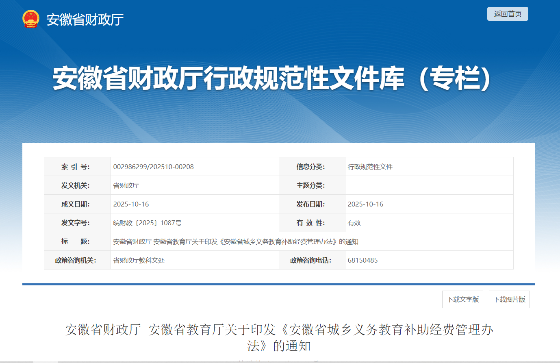Screen dimensions: 560x363
Task: Click the 下载文字版 button
Action: pyautogui.click(x=462, y=300)
